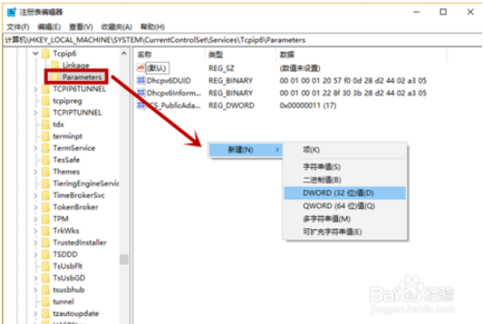Select the Parameters key

tap(81, 77)
